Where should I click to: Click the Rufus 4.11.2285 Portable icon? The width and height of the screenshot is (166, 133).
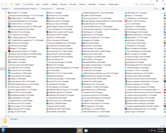47,38
